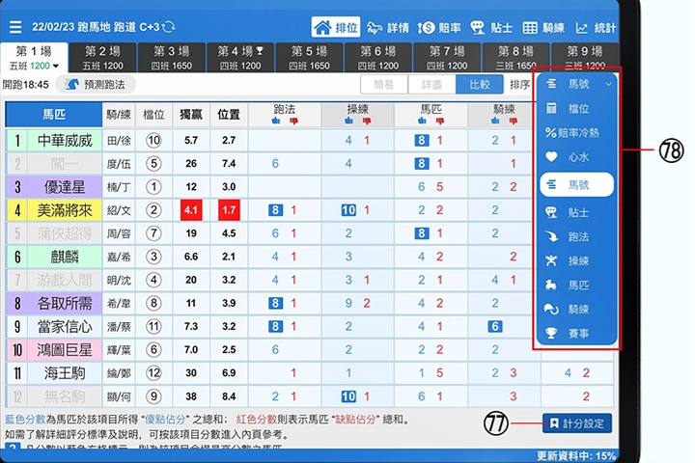The height and width of the screenshot is (463, 695).
Task: Open the 騎練 tab in top bar
Action: pyautogui.click(x=543, y=28)
